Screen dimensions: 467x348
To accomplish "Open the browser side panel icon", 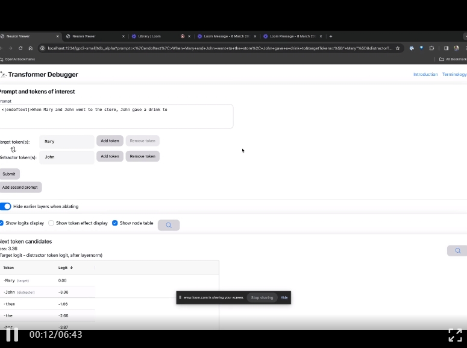I will pyautogui.click(x=446, y=48).
